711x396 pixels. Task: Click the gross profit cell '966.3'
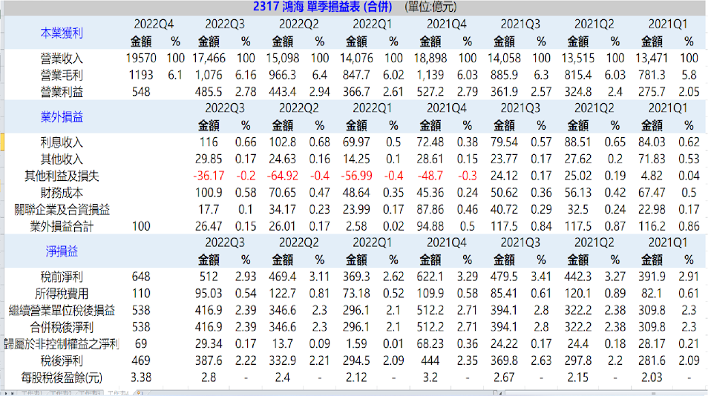[x=283, y=75]
